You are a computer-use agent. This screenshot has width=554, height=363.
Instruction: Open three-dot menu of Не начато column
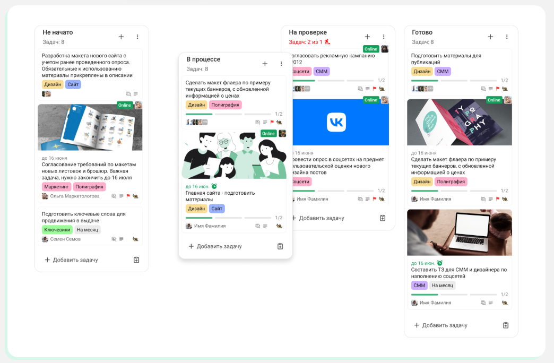tap(137, 37)
